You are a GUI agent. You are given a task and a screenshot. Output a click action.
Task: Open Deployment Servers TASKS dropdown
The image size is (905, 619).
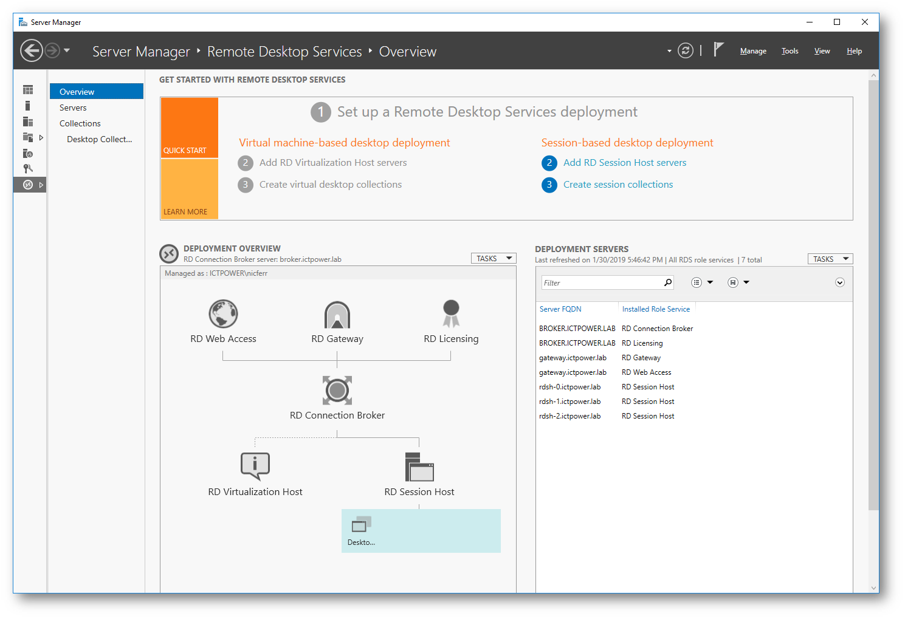(830, 259)
